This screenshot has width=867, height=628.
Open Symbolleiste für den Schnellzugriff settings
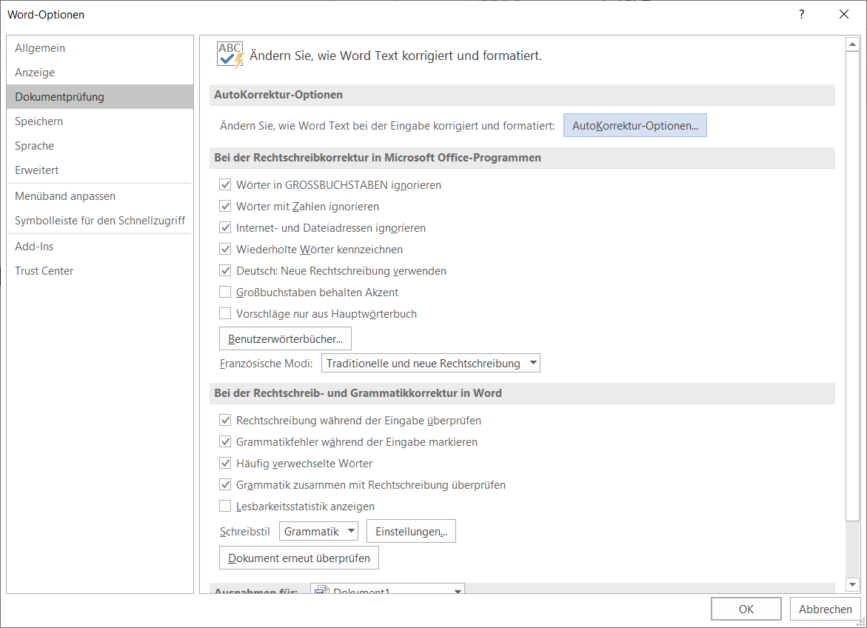click(100, 220)
